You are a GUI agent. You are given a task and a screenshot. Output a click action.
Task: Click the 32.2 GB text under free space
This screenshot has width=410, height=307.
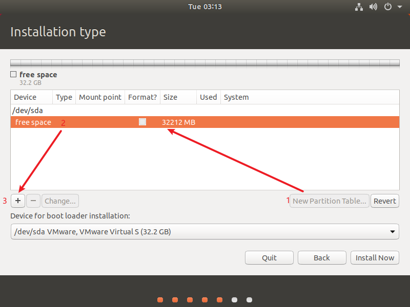[x=30, y=83]
